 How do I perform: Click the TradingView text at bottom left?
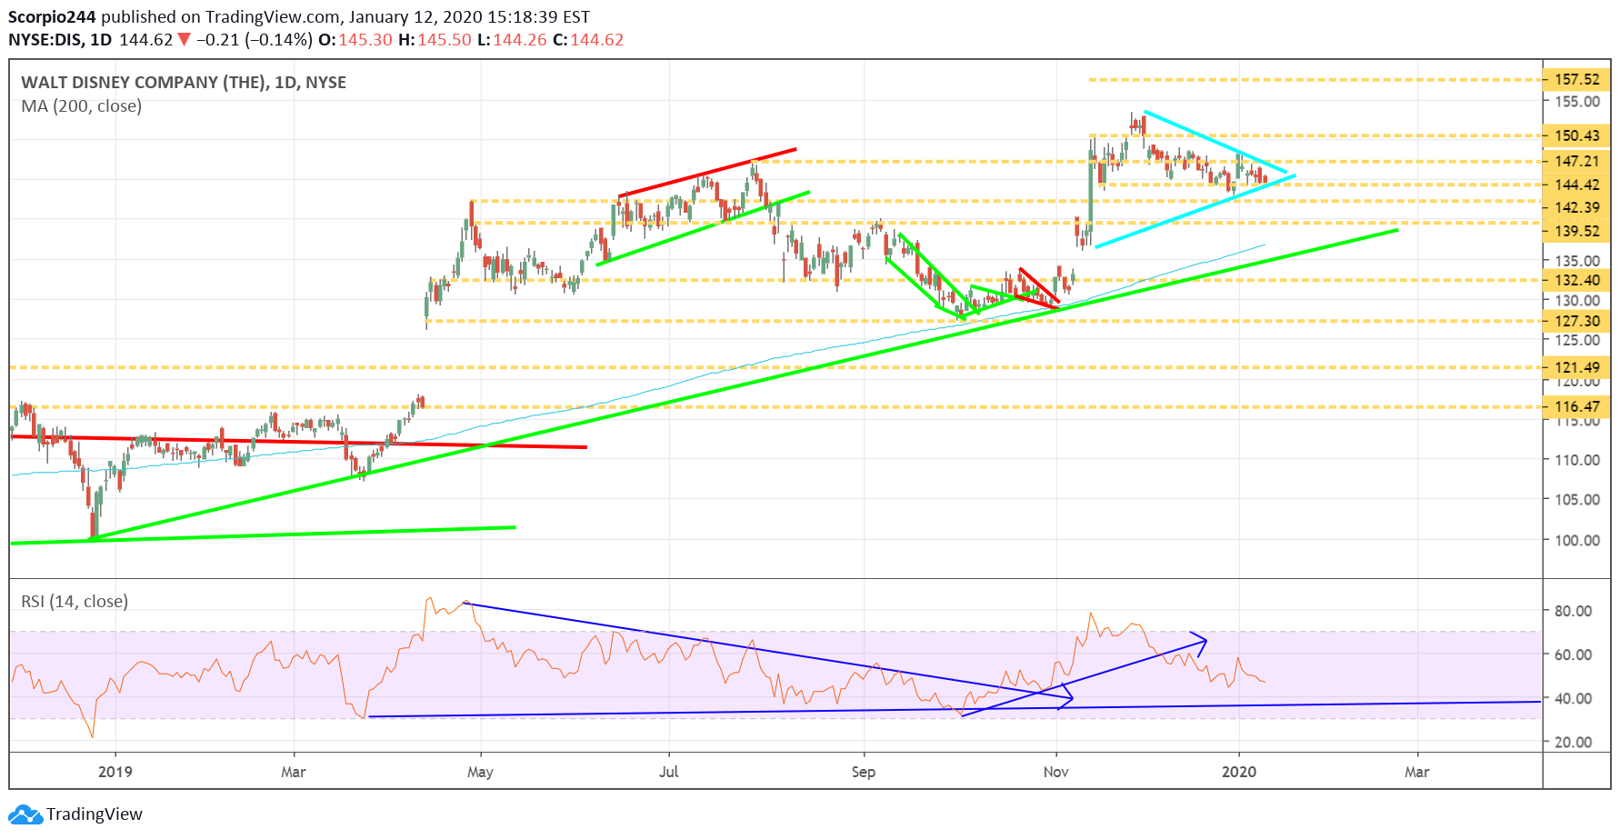pos(95,814)
